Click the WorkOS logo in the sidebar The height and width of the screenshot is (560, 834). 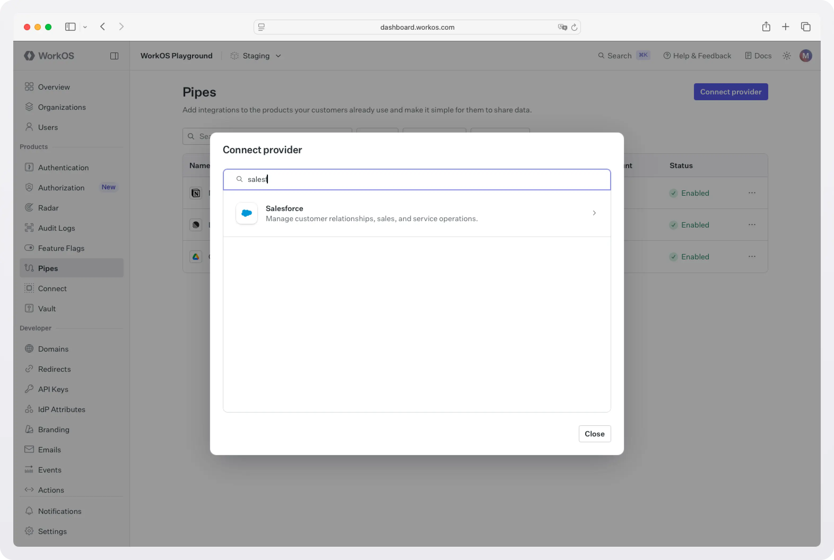click(x=30, y=55)
